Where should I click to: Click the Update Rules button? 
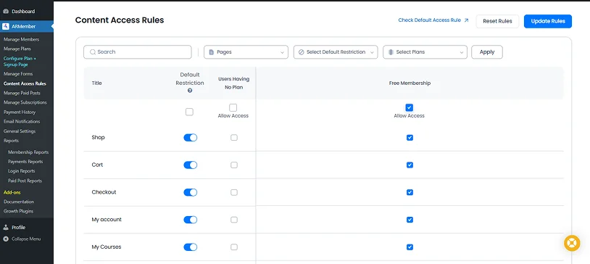point(548,22)
